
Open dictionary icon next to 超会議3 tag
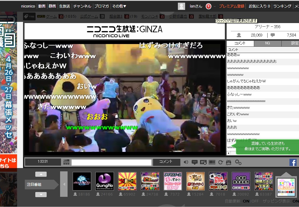[127, 16]
